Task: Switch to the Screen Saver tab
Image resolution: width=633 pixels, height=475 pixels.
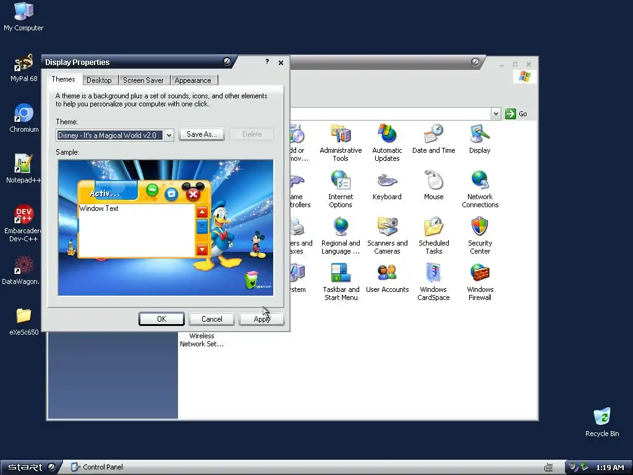Action: (x=143, y=80)
